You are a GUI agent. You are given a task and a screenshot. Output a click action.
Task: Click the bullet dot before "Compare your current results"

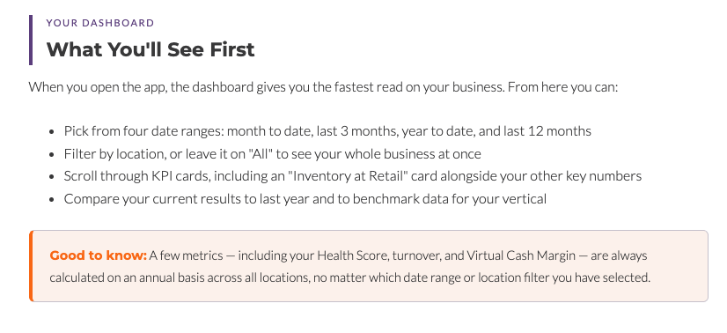tap(51, 199)
